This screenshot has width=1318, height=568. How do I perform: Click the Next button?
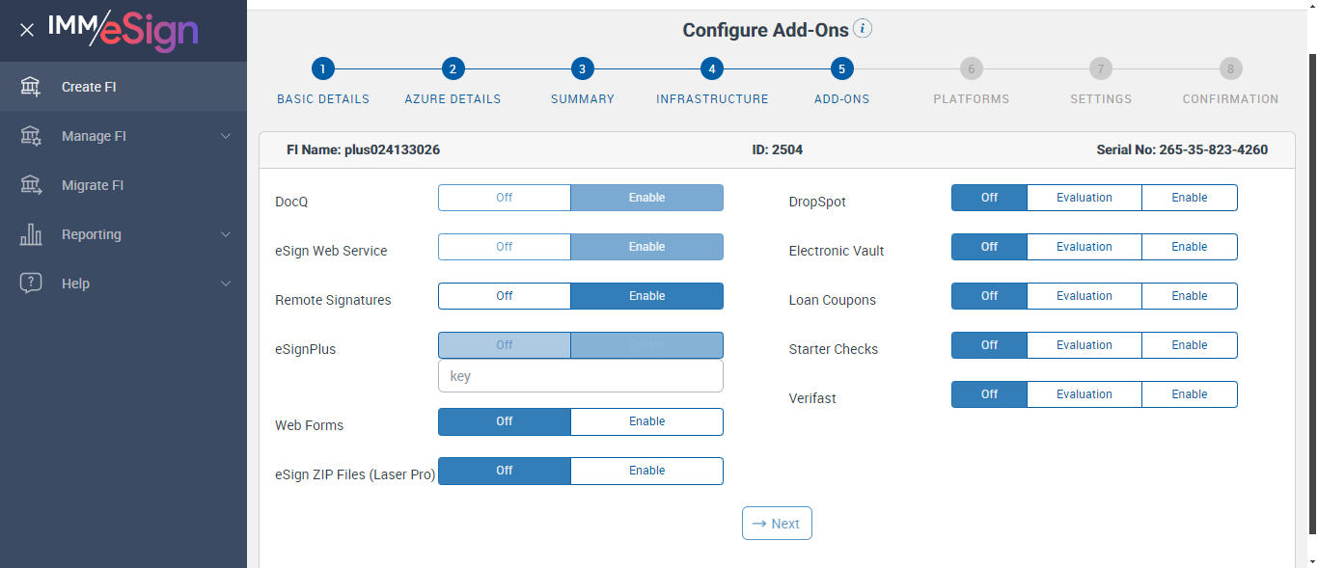coord(777,524)
